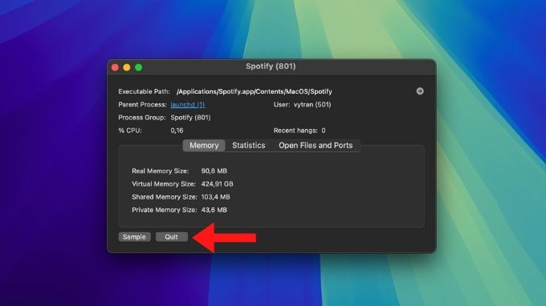
Task: Select Virtual Memory Size value 424,91 GB
Action: 217,183
